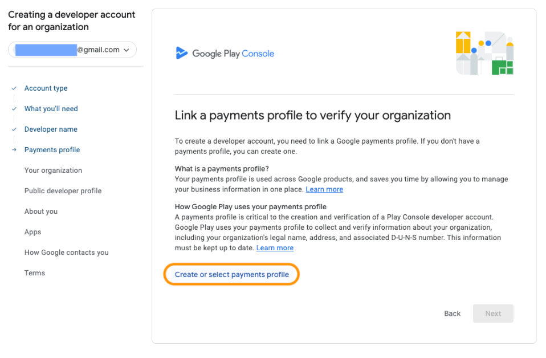Open Learn more link after 'kept up to date'
This screenshot has width=546, height=358.
pyautogui.click(x=275, y=248)
